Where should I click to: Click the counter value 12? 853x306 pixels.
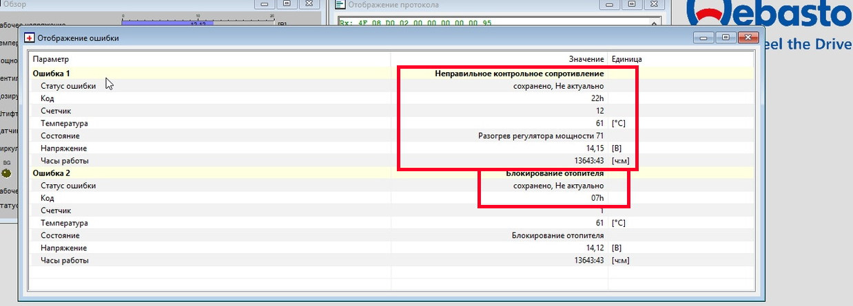(x=600, y=111)
